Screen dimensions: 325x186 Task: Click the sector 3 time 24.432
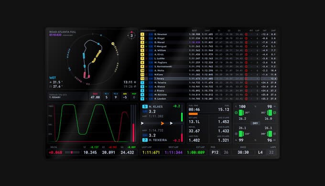coord(127,153)
